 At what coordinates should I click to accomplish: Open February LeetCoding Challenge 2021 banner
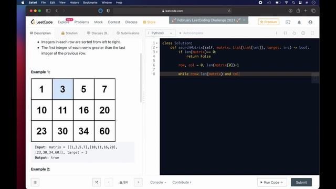[206, 20]
